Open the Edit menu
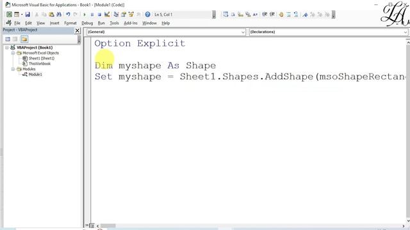Image resolution: width=410 pixels, height=230 pixels. point(28,23)
